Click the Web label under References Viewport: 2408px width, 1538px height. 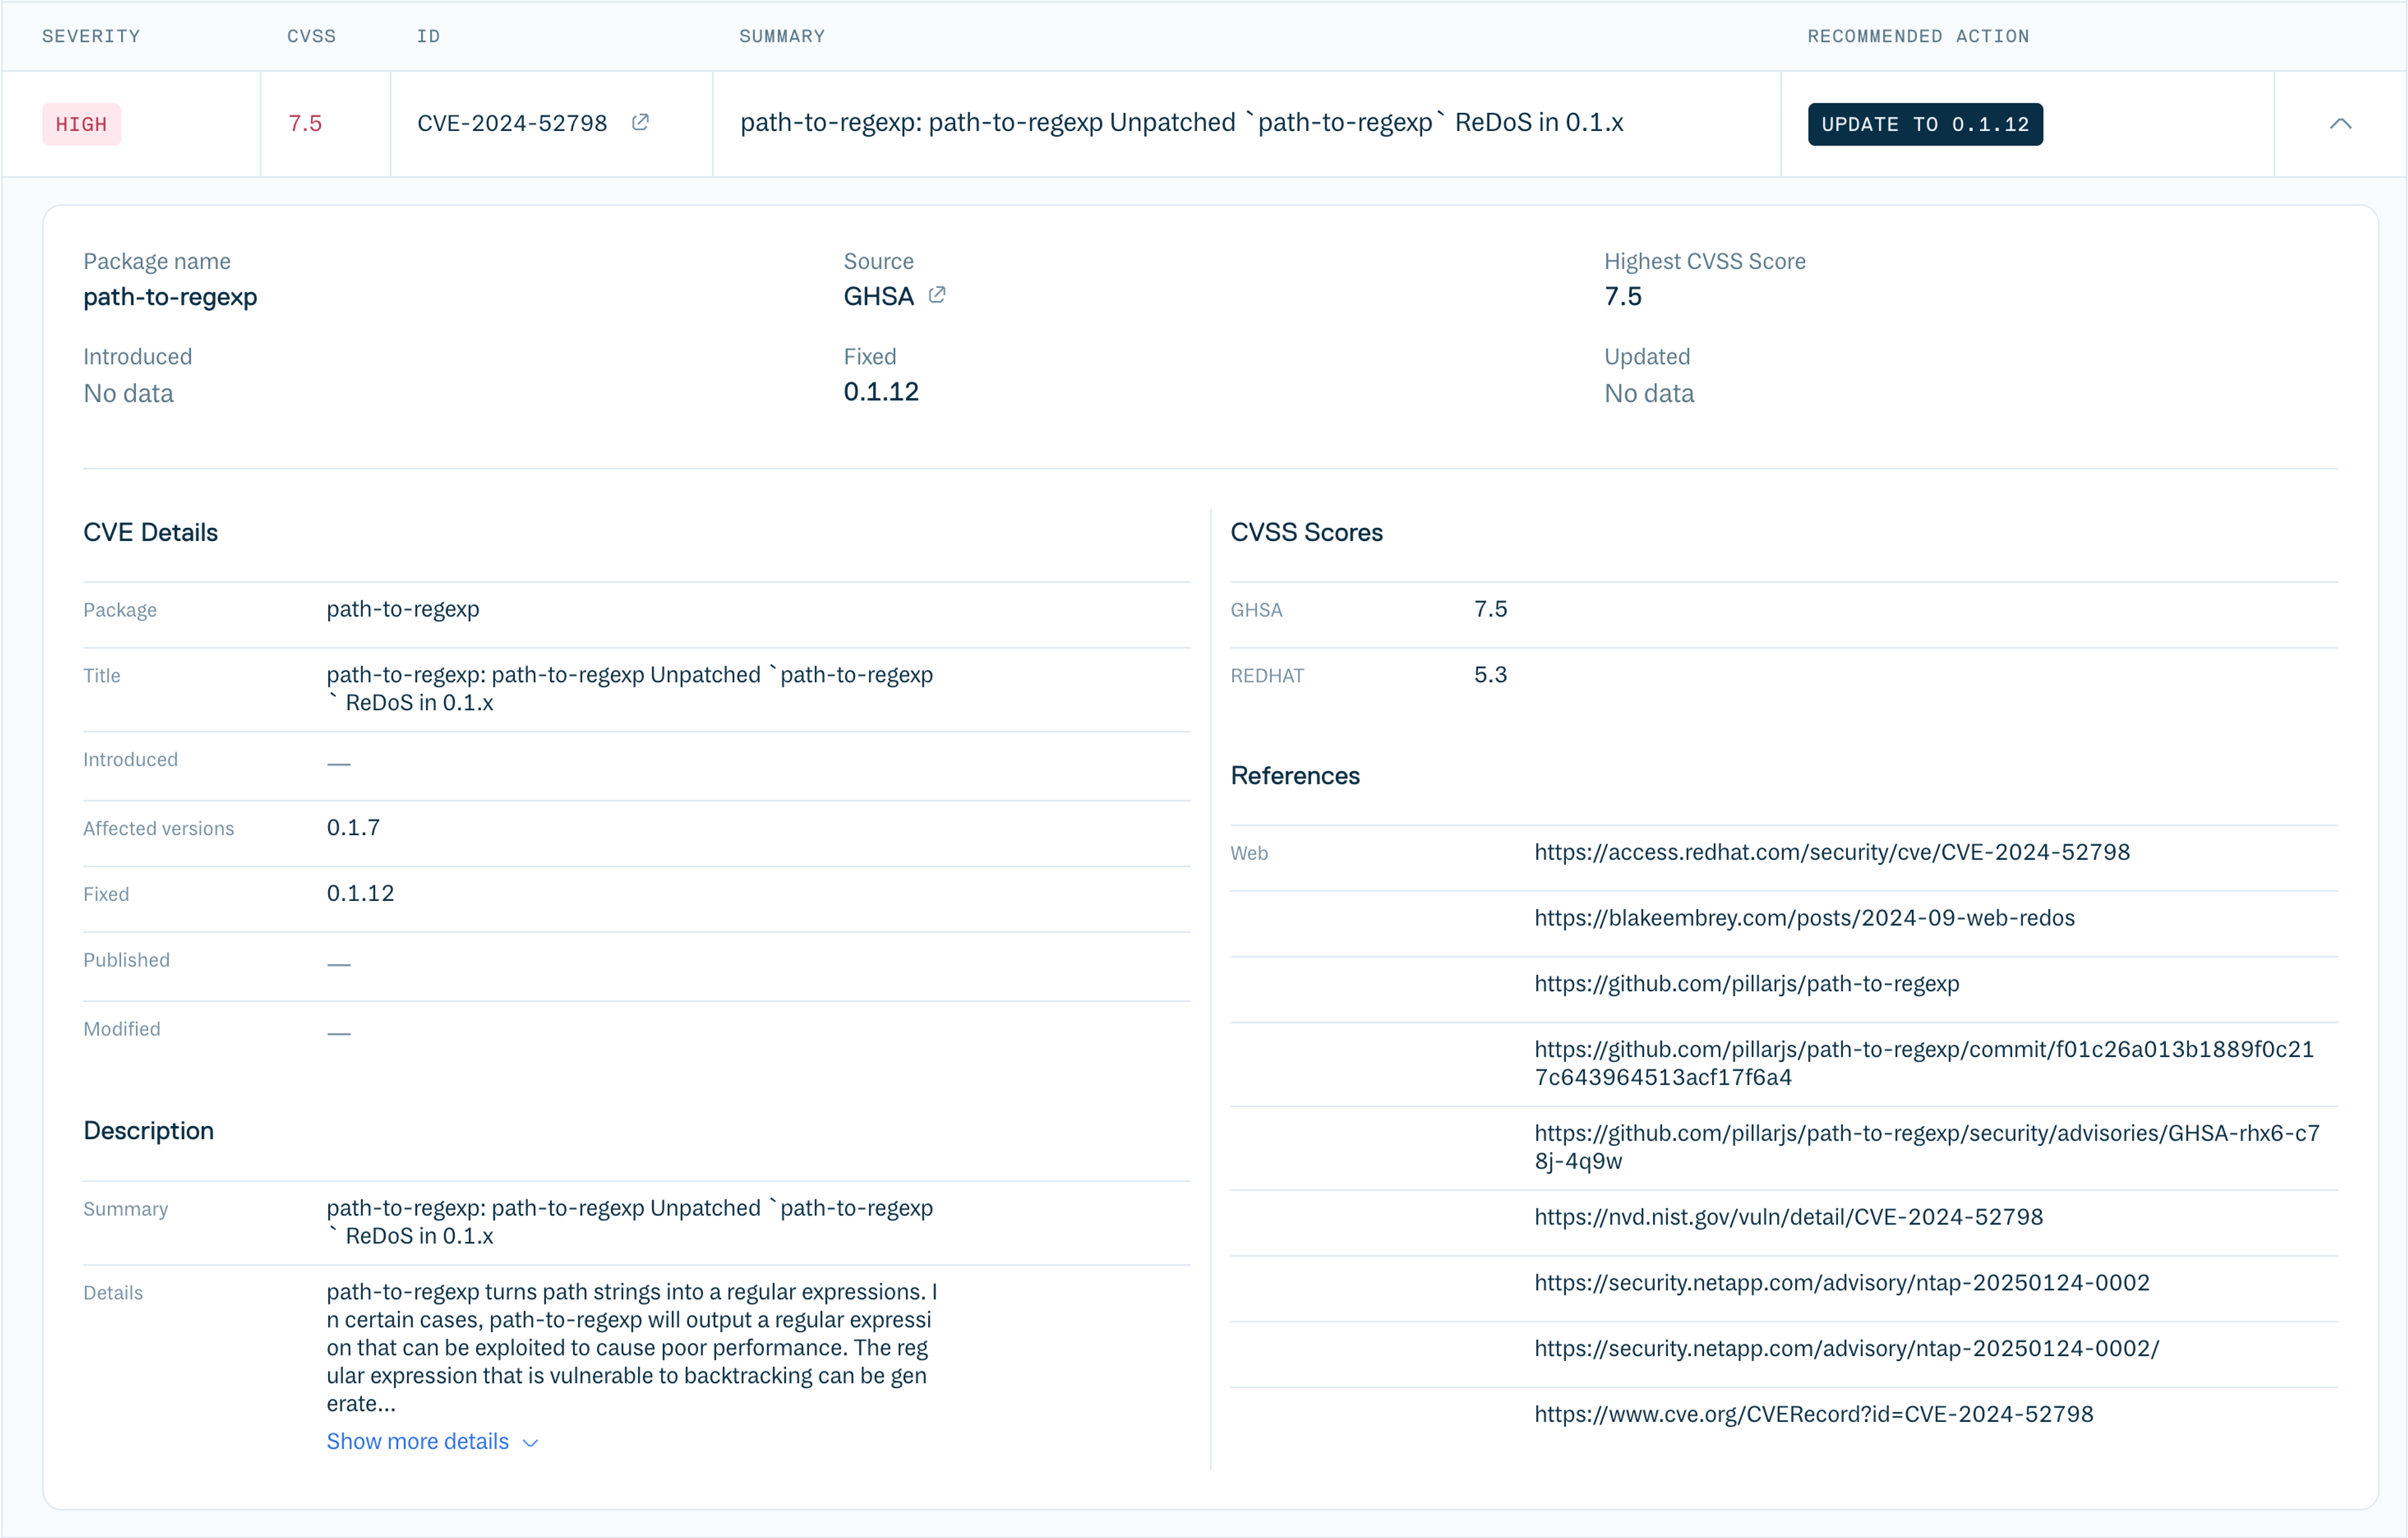point(1249,853)
